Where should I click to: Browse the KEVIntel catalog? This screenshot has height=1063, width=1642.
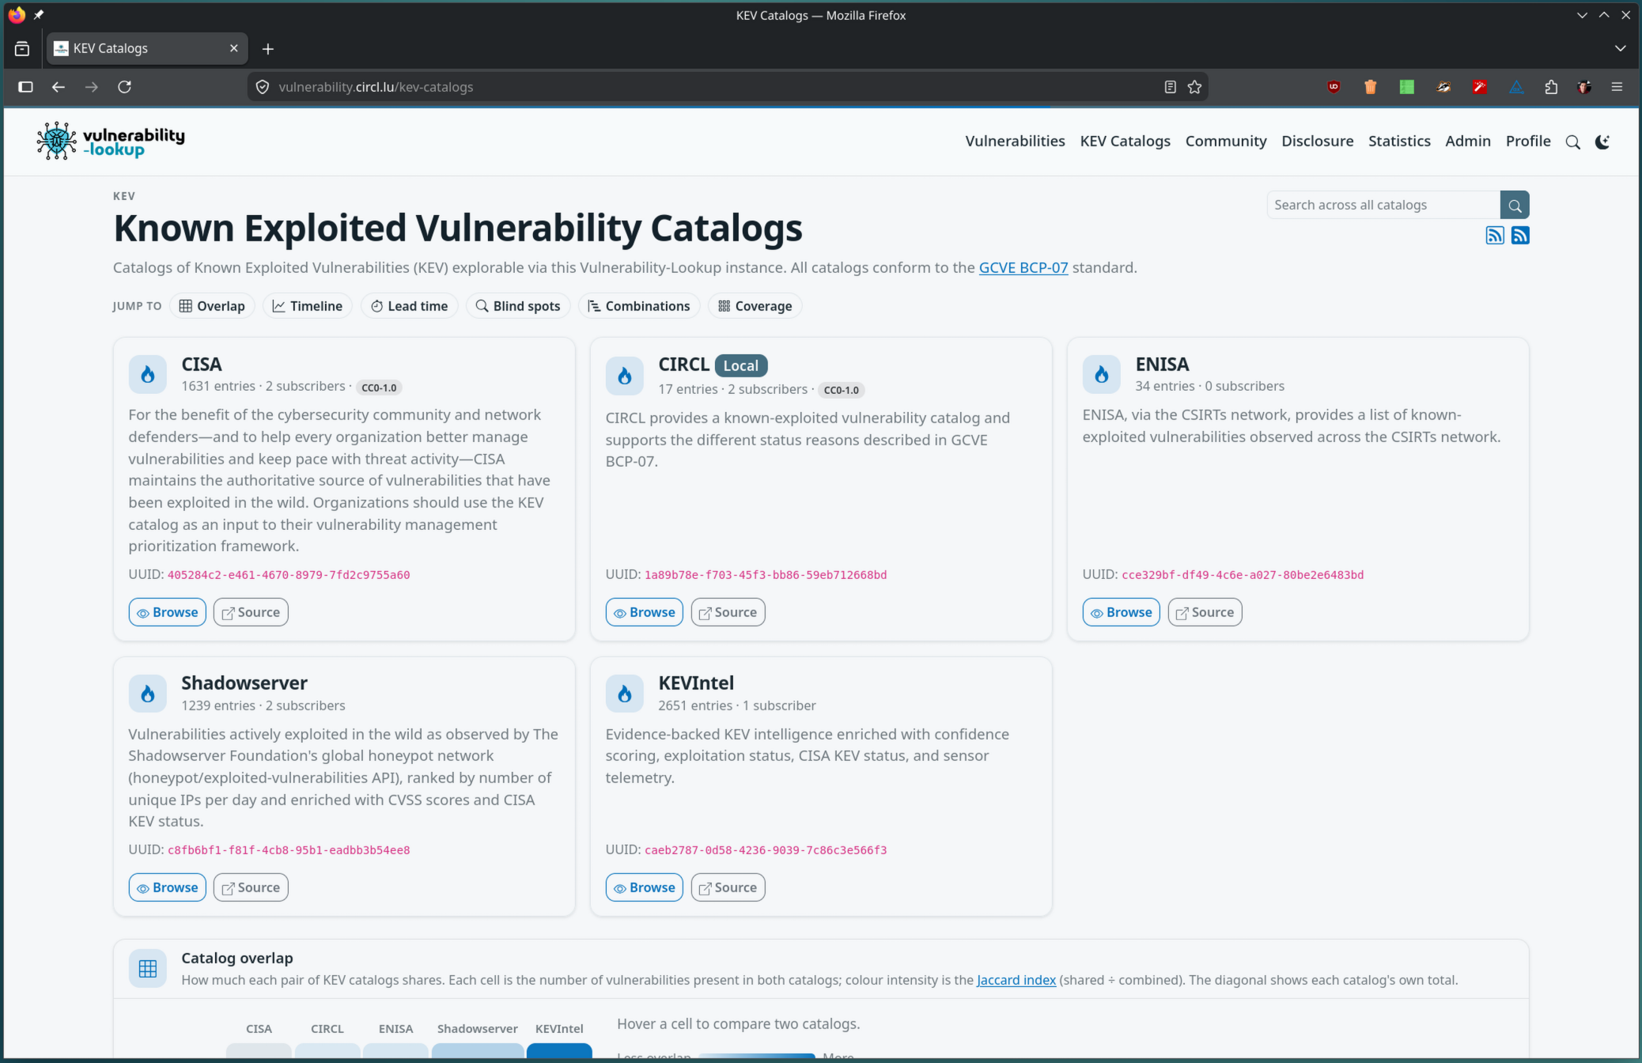(x=645, y=887)
